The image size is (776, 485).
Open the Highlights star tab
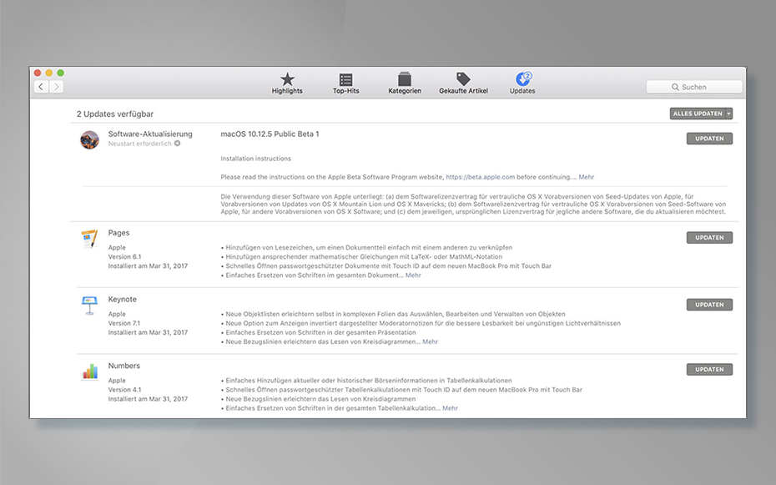click(287, 83)
